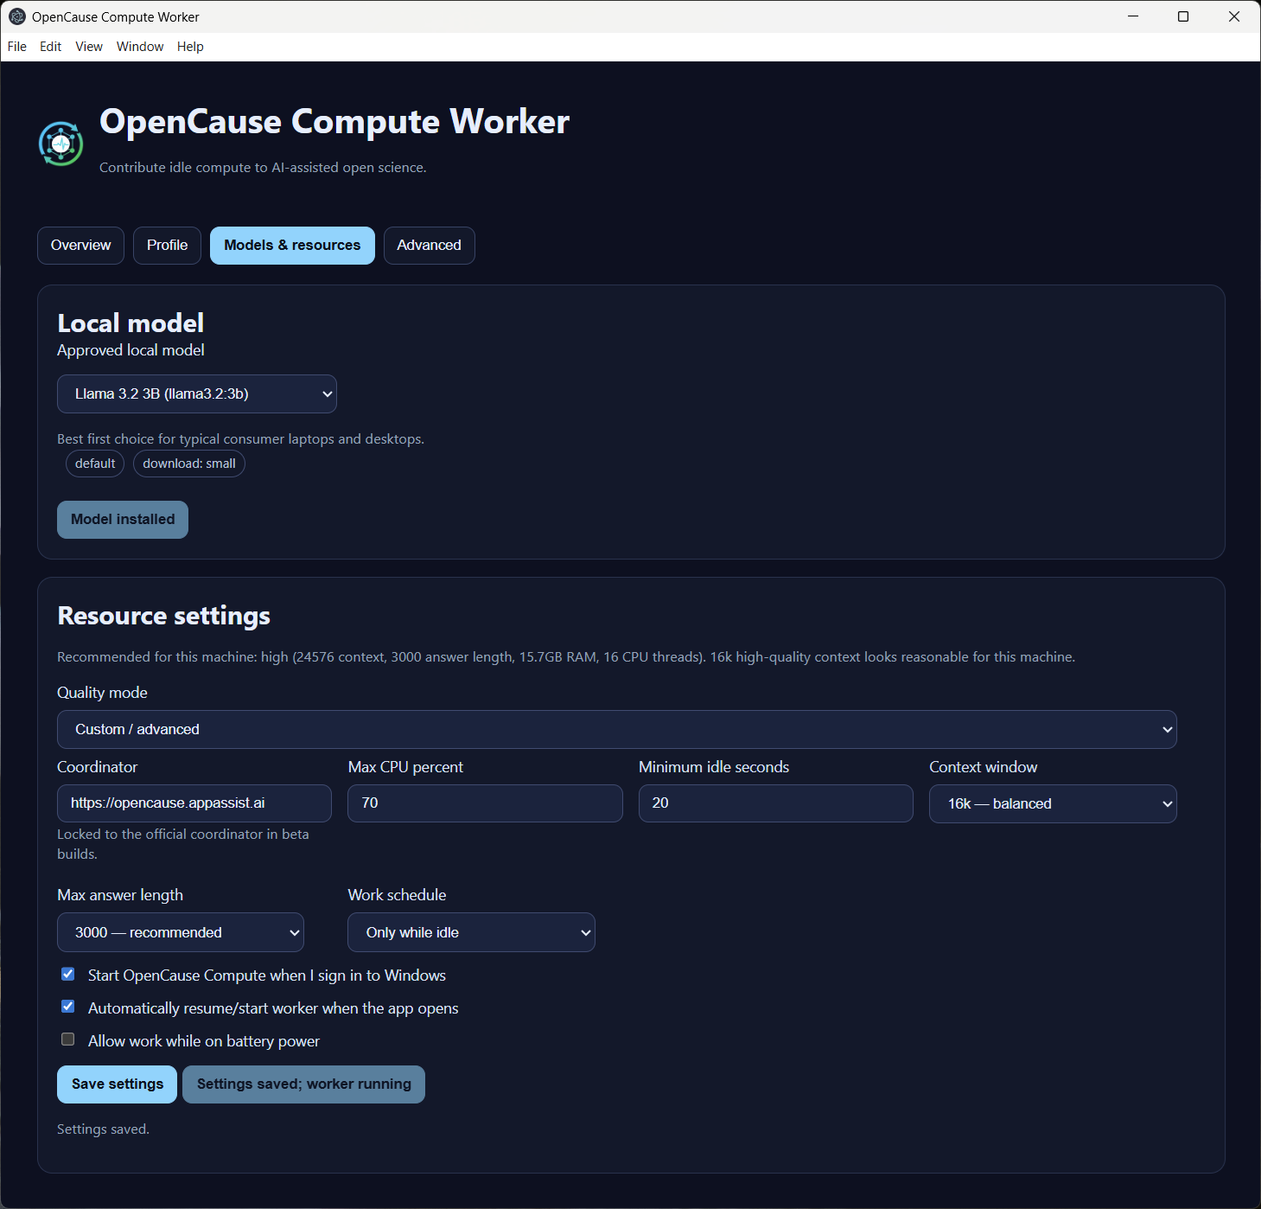Click the Settings saved; worker running button
Viewport: 1261px width, 1209px height.
(304, 1084)
